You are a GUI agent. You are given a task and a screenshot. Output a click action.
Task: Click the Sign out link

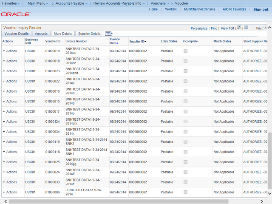[261, 9]
